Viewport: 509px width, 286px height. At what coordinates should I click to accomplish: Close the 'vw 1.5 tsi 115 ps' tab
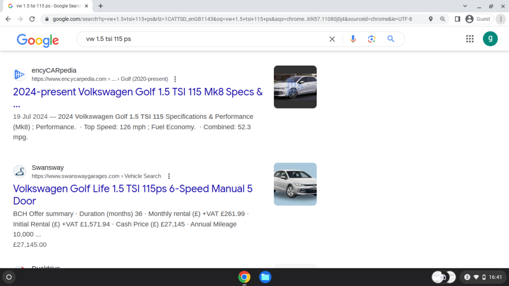point(87,6)
